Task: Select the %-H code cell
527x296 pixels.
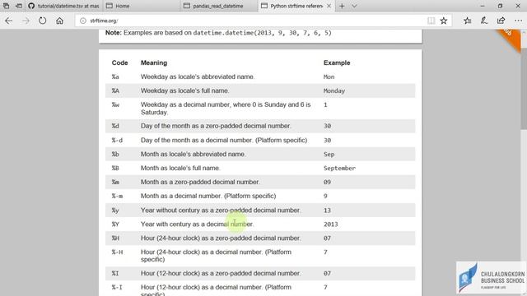Action: (x=117, y=252)
